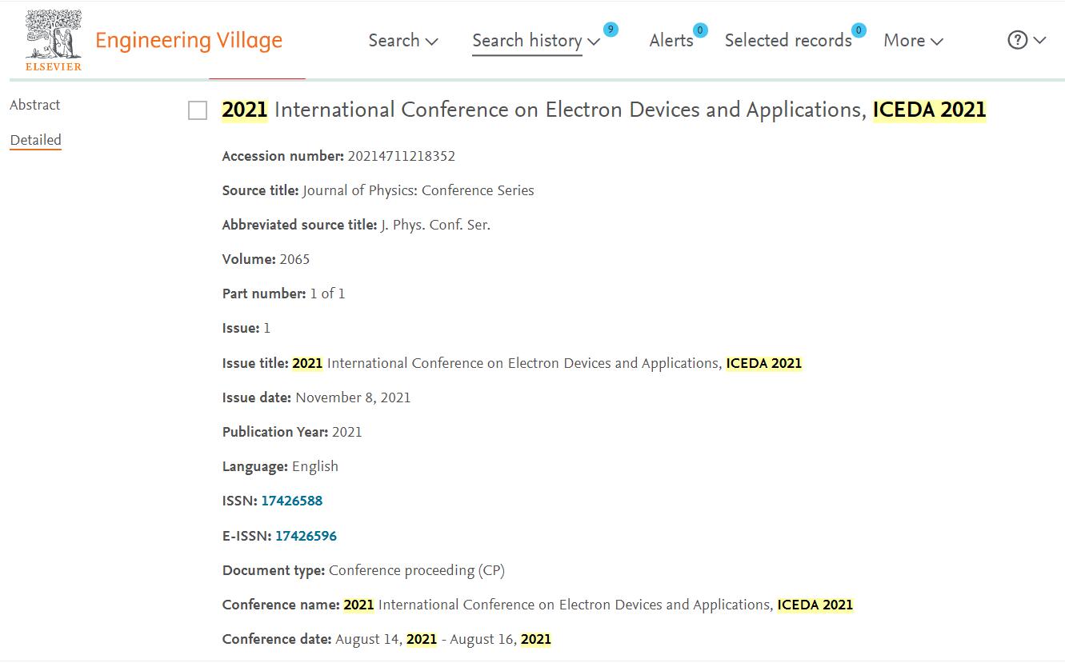
Task: Click the record title ICEDA 2021
Action: coord(604,110)
